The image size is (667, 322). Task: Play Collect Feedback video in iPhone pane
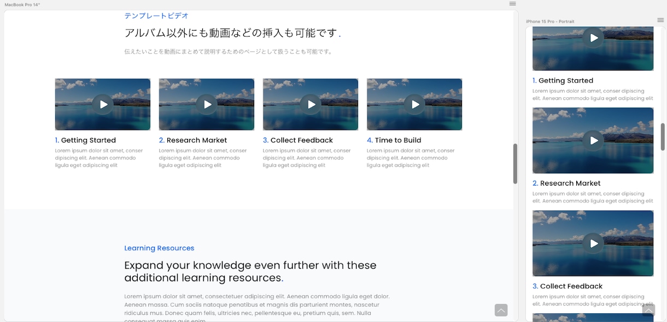click(593, 243)
